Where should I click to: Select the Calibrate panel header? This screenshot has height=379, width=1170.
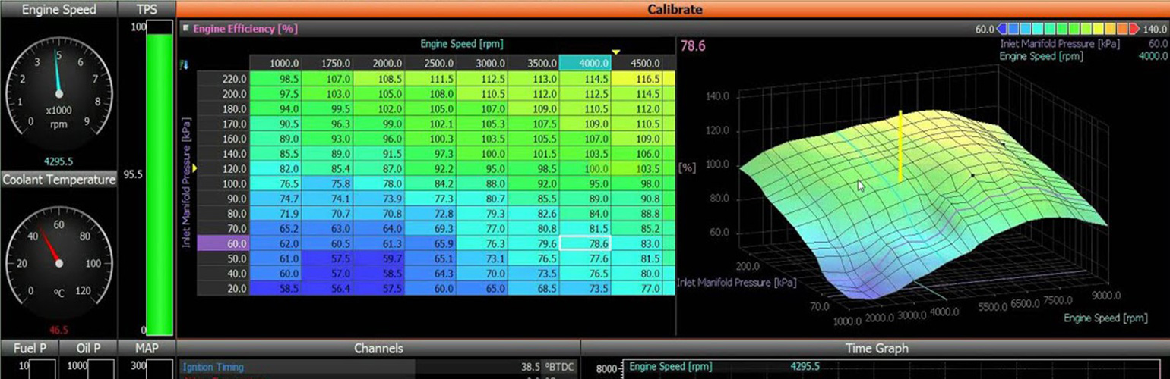pos(674,9)
